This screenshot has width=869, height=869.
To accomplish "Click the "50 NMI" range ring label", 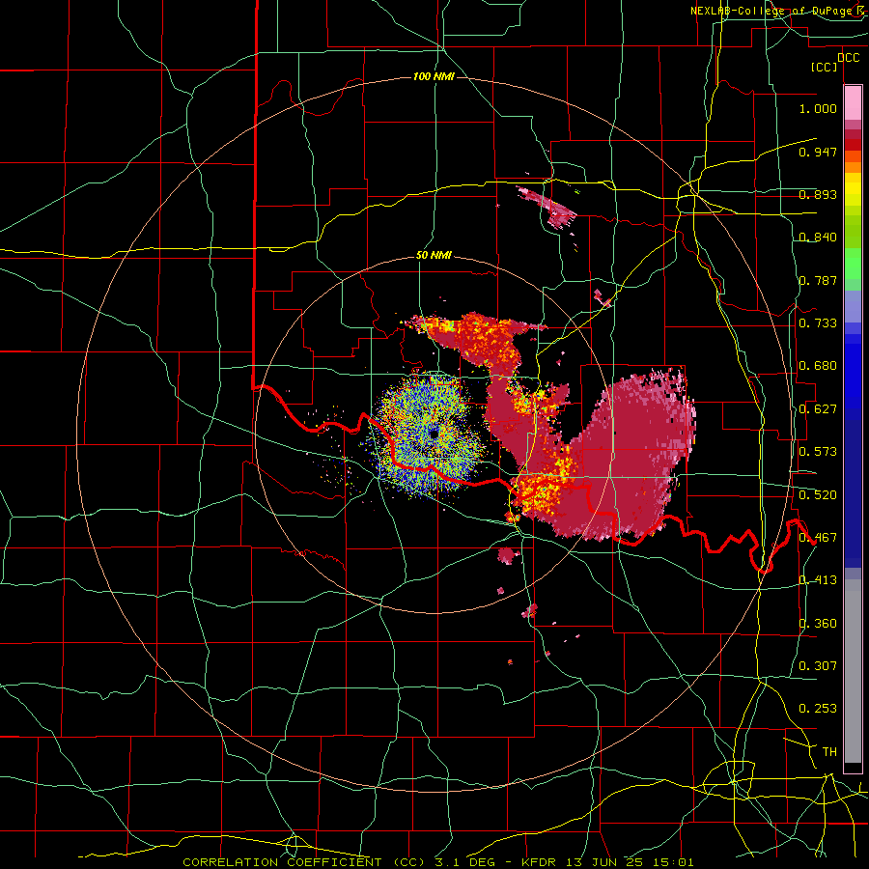I will pyautogui.click(x=434, y=256).
